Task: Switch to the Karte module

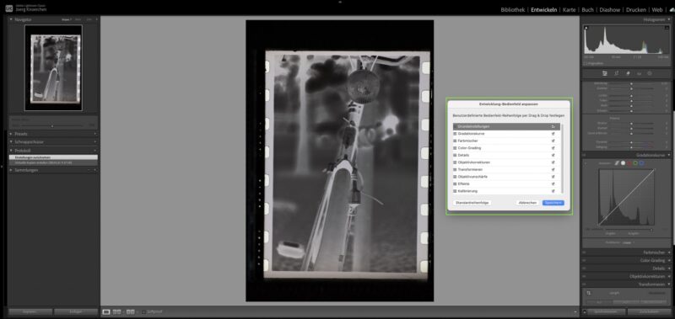Action: (569, 9)
